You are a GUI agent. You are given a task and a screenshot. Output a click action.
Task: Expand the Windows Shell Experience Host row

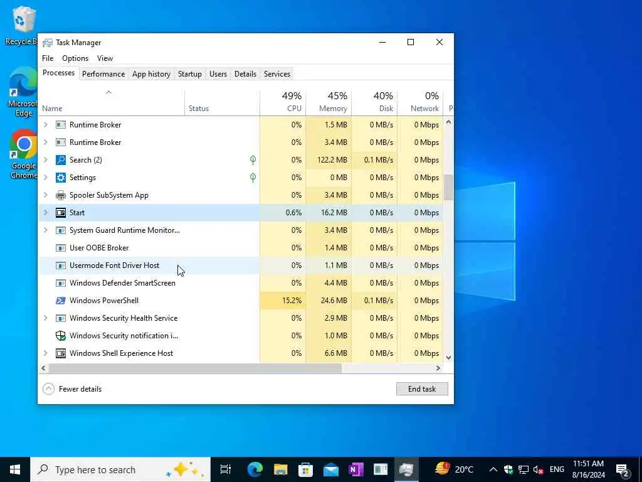pos(46,353)
